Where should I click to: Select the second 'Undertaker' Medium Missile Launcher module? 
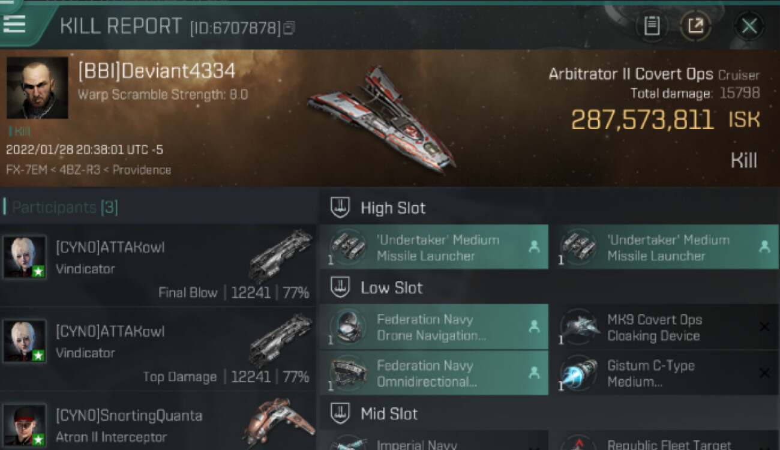664,247
